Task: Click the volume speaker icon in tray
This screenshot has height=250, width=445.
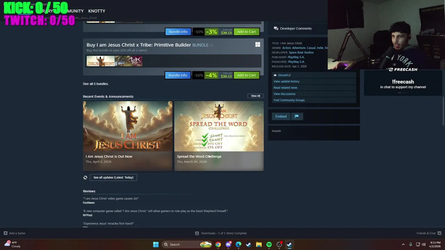Action: pyautogui.click(x=423, y=244)
